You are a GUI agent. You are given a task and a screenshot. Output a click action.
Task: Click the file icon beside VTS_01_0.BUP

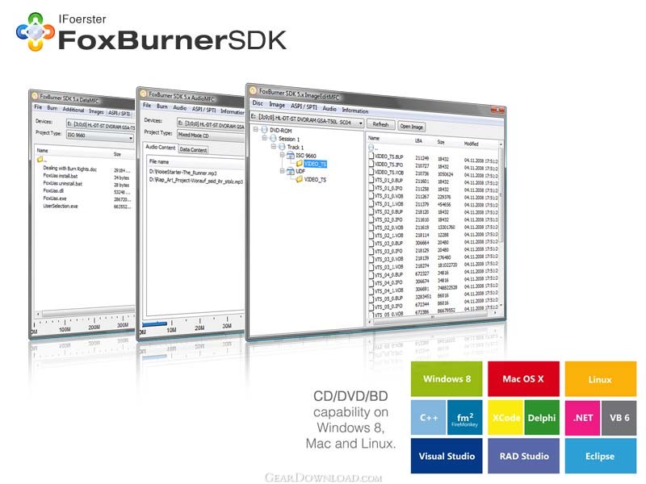(x=371, y=180)
